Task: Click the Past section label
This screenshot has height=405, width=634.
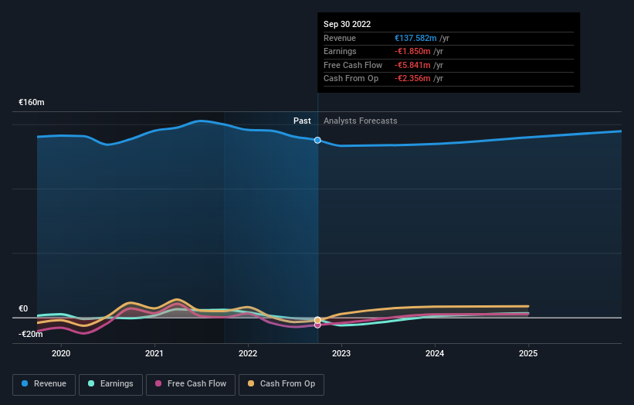Action: tap(302, 121)
